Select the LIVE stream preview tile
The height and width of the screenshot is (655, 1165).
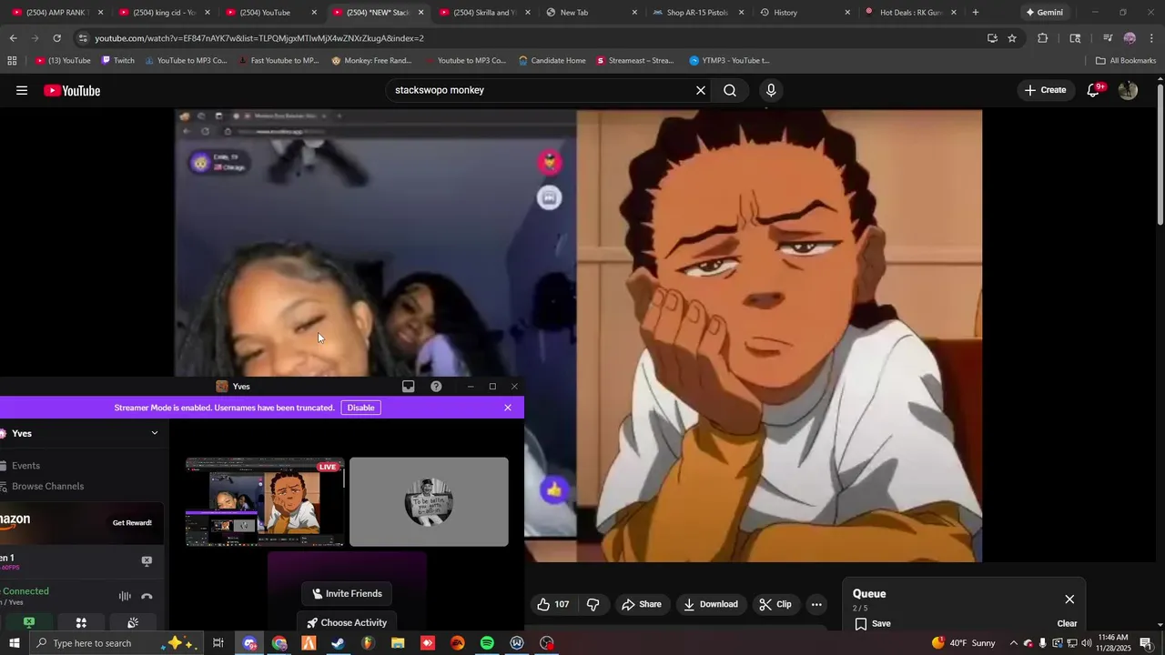(x=265, y=502)
